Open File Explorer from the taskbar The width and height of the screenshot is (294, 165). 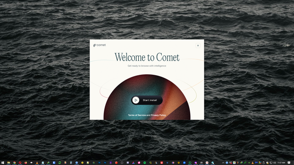coord(9,163)
